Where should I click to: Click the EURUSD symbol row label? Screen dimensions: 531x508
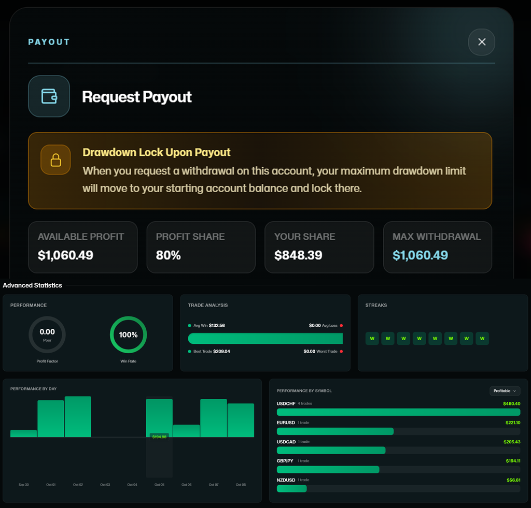[286, 423]
